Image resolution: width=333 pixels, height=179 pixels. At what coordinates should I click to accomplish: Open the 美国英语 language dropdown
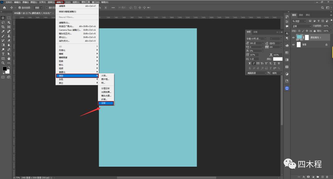pyautogui.click(x=257, y=73)
